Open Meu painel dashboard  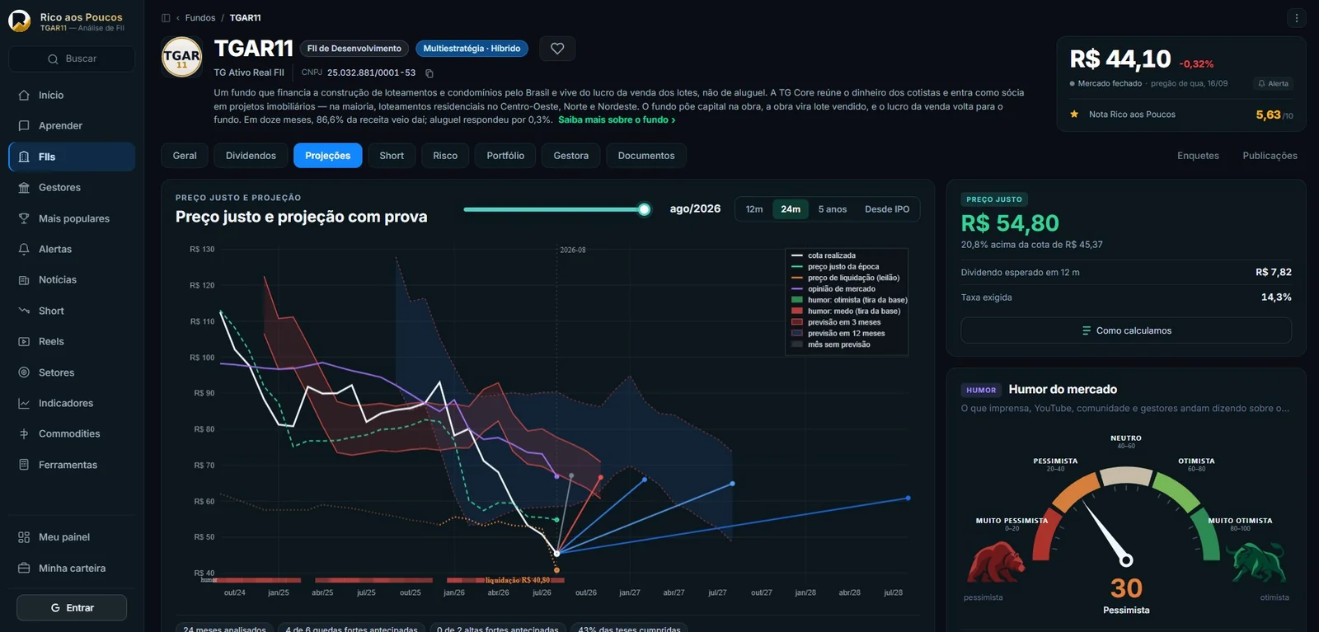pos(72,537)
